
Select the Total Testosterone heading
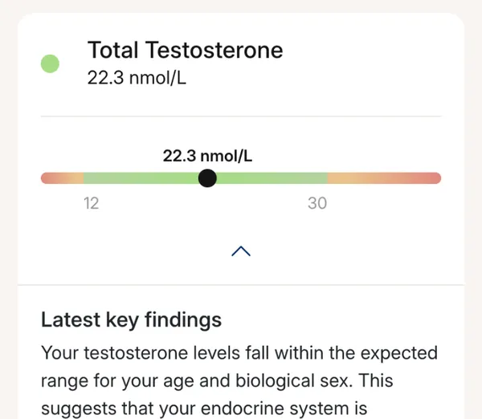[x=185, y=50]
